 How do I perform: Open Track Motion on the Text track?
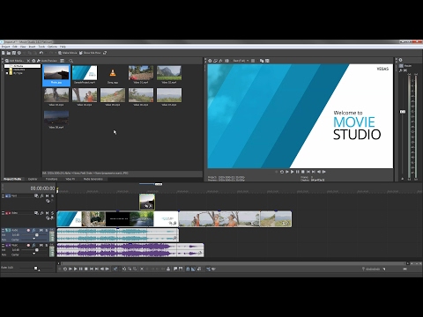(36, 195)
